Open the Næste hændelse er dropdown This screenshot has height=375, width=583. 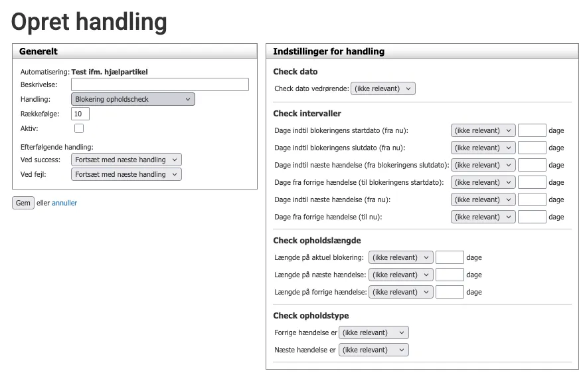[373, 350]
